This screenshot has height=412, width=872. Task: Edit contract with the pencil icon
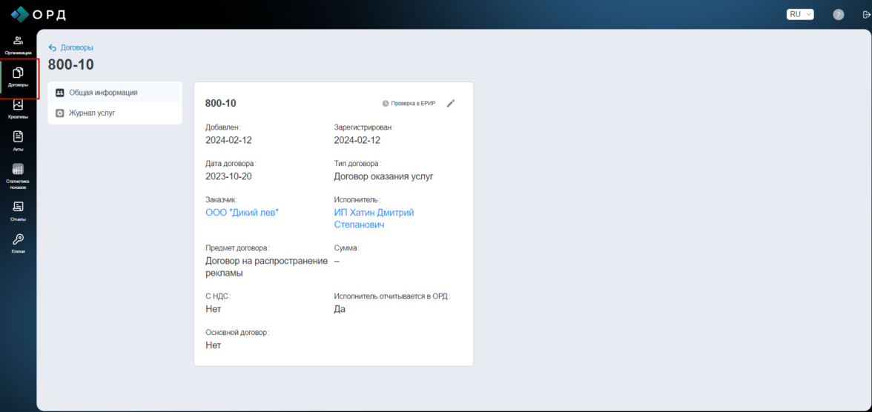(451, 104)
